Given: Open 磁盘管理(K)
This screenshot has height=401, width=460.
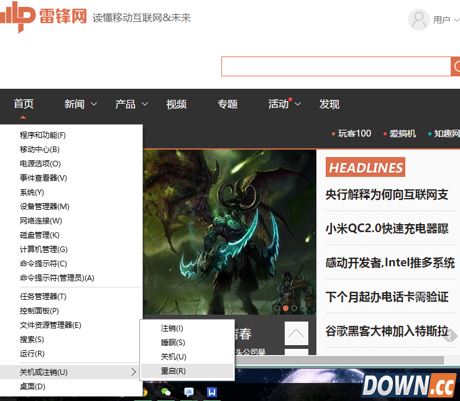Looking at the screenshot, I should coord(71,235).
